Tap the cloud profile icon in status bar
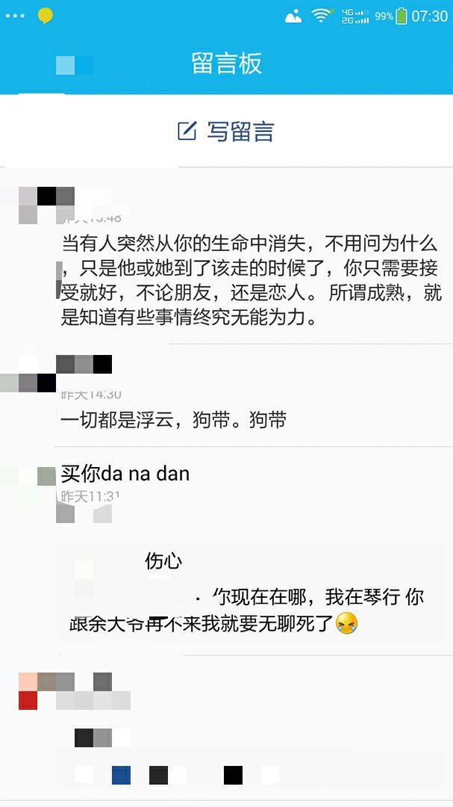453x807 pixels. (293, 16)
